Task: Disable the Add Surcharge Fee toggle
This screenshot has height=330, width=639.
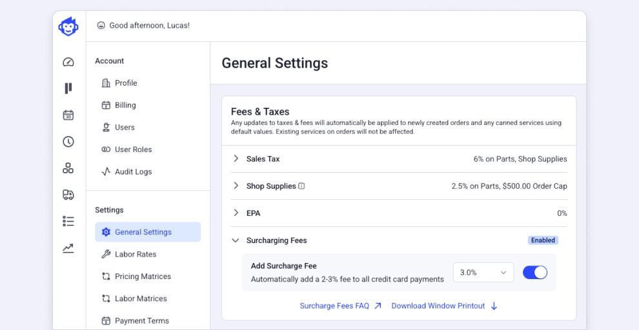Action: tap(535, 272)
